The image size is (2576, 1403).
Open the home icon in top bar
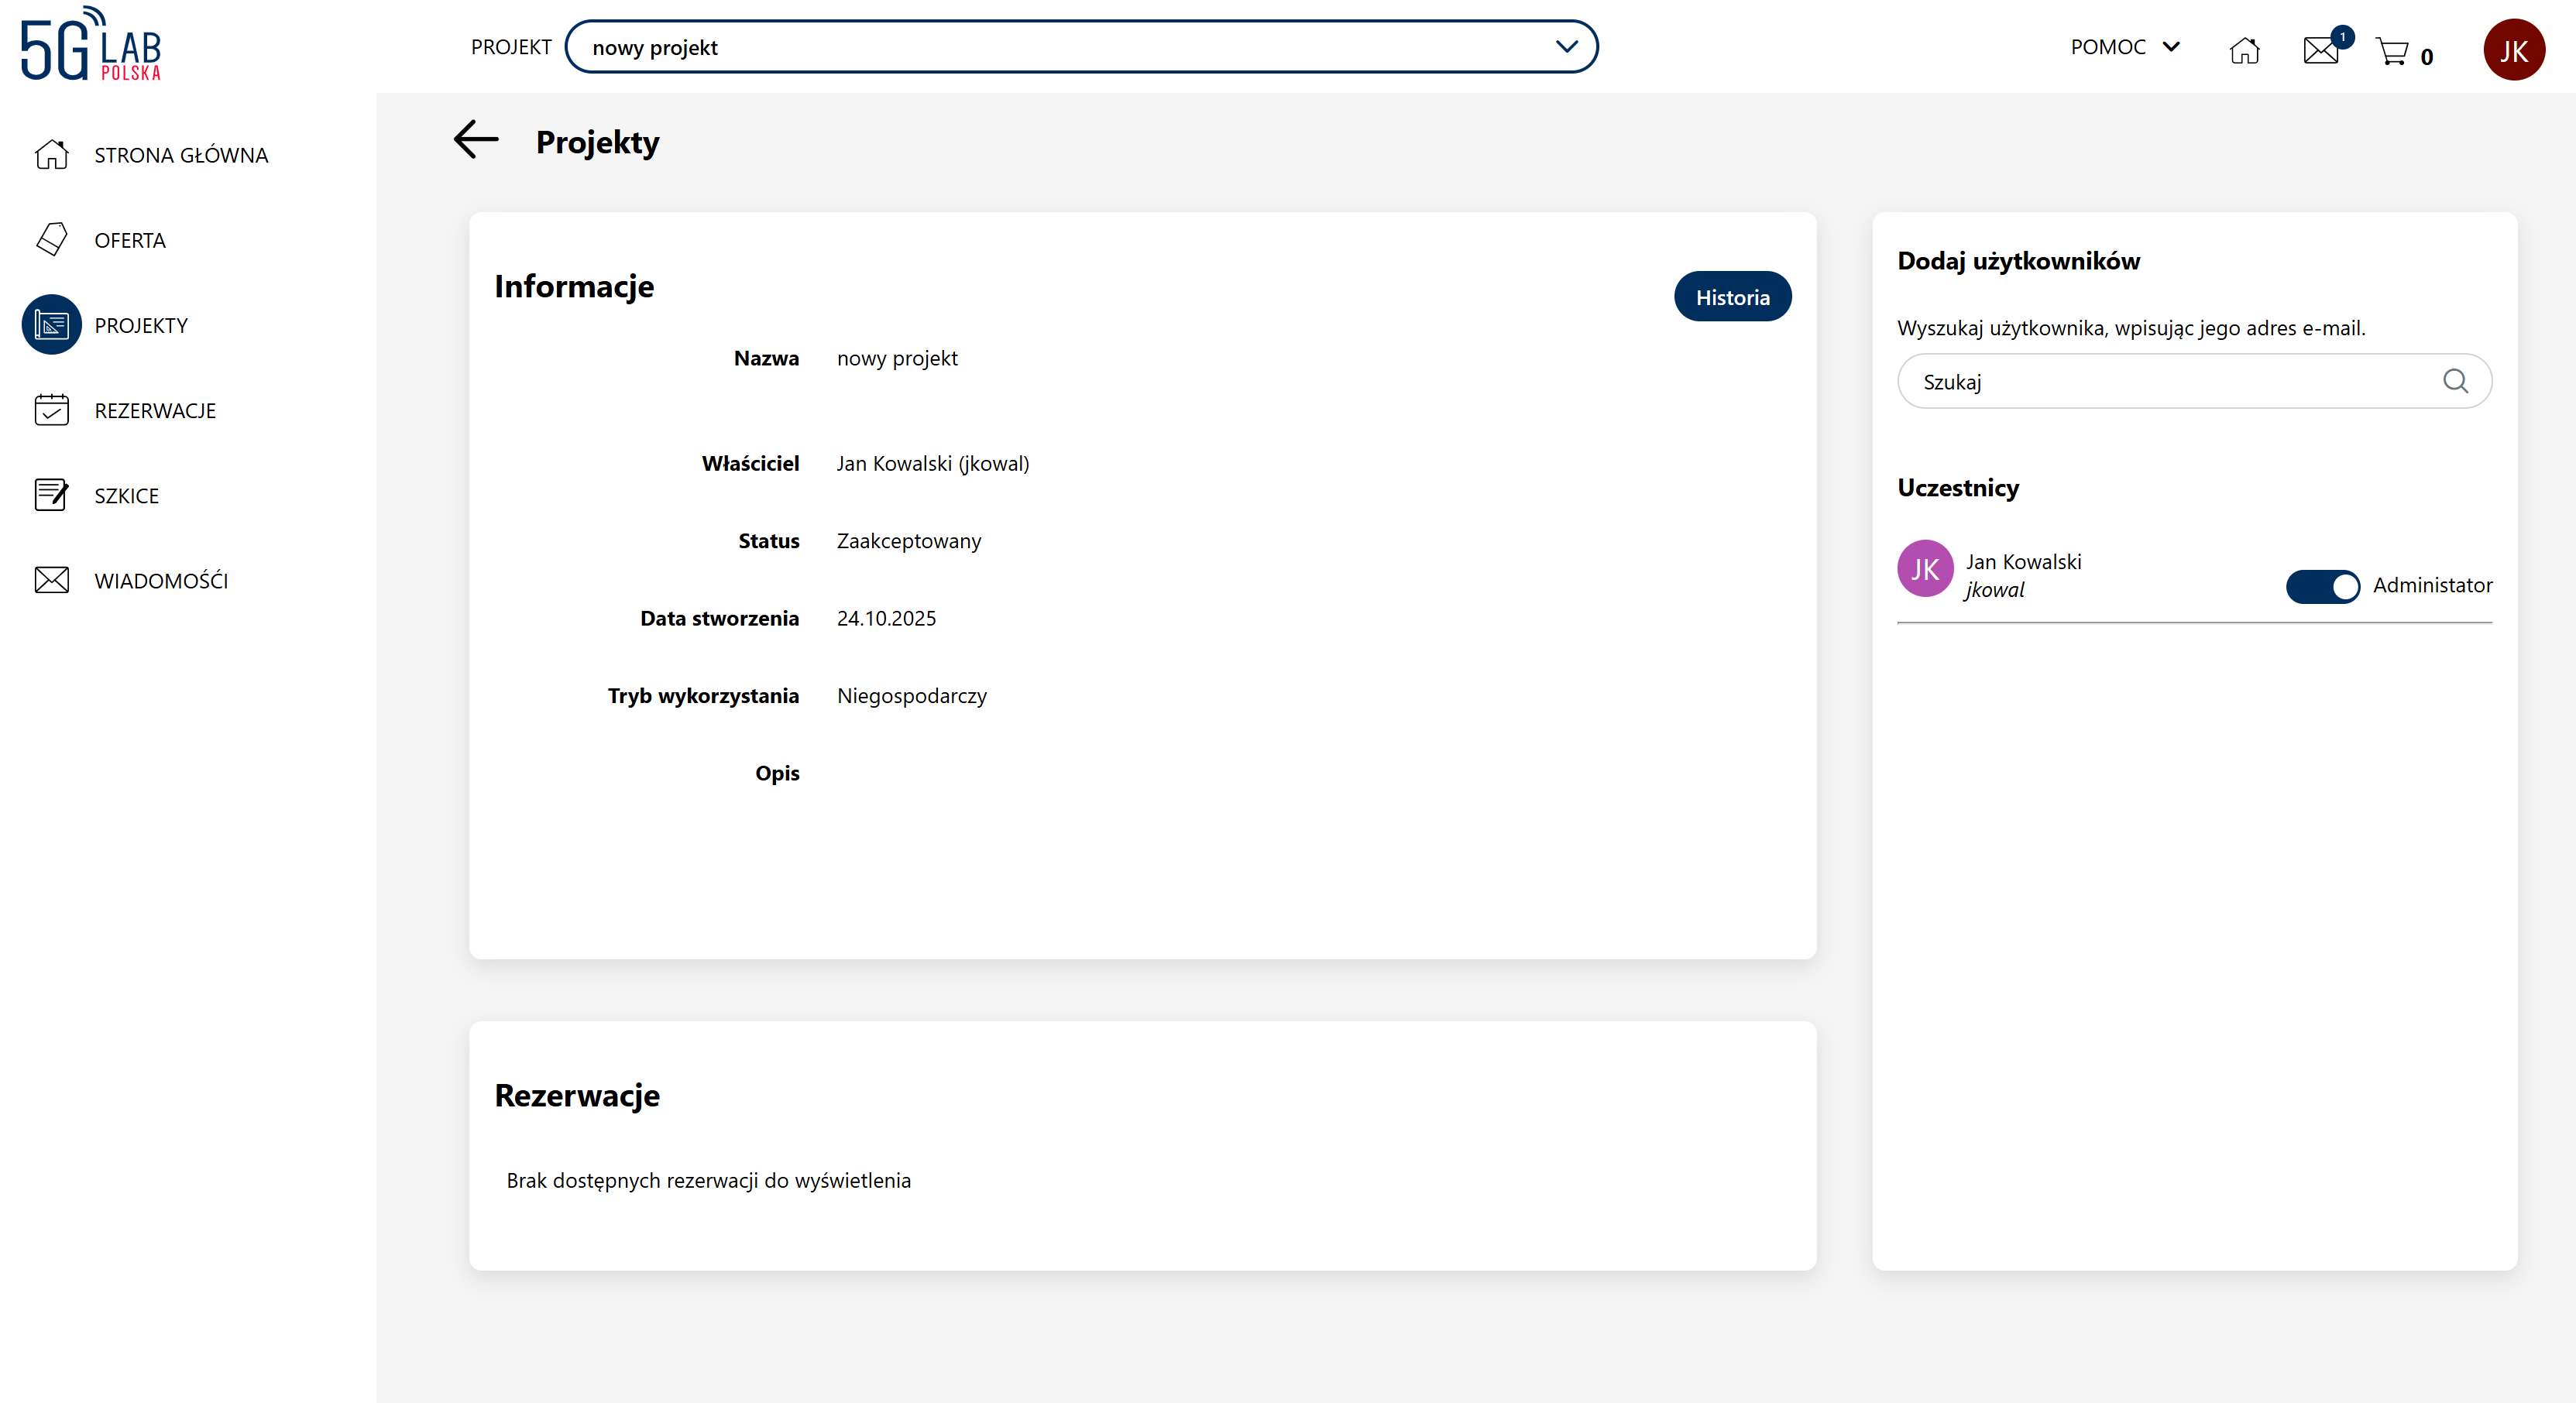2244,50
